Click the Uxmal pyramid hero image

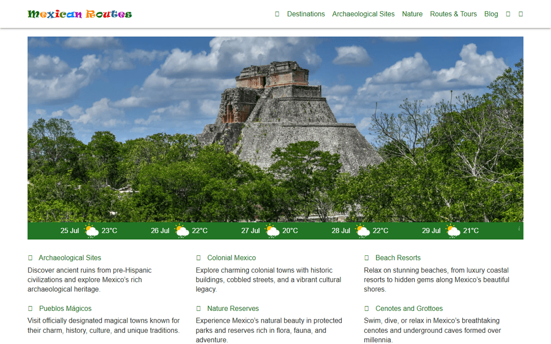[275, 129]
